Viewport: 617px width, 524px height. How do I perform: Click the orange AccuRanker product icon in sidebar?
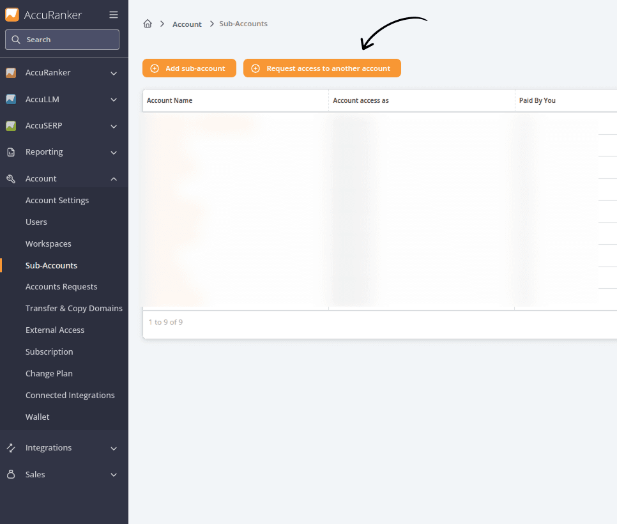pos(11,72)
